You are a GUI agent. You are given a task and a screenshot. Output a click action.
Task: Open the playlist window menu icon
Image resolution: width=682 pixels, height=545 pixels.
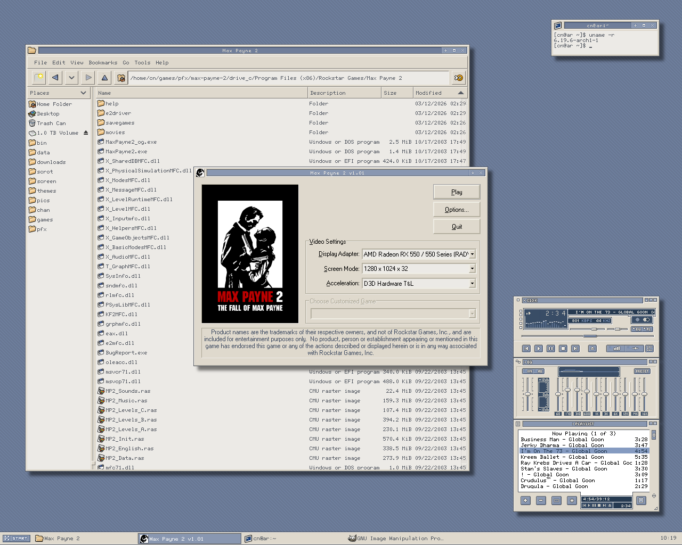(518, 424)
